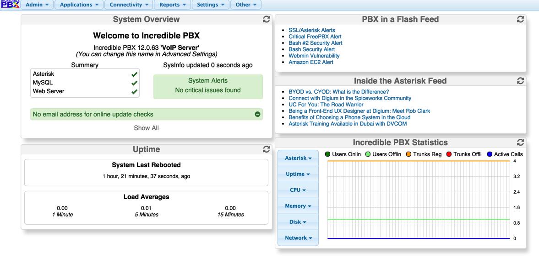The image size is (539, 258).
Task: Expand the Network statistics dropdown
Action: pyautogui.click(x=298, y=238)
